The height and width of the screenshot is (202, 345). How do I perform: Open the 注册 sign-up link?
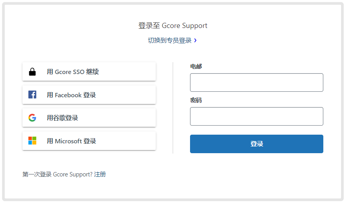100,174
